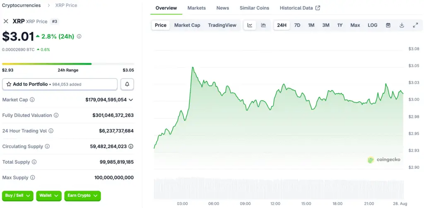424x208 pixels.
Task: Select the 1M time range
Action: point(311,25)
